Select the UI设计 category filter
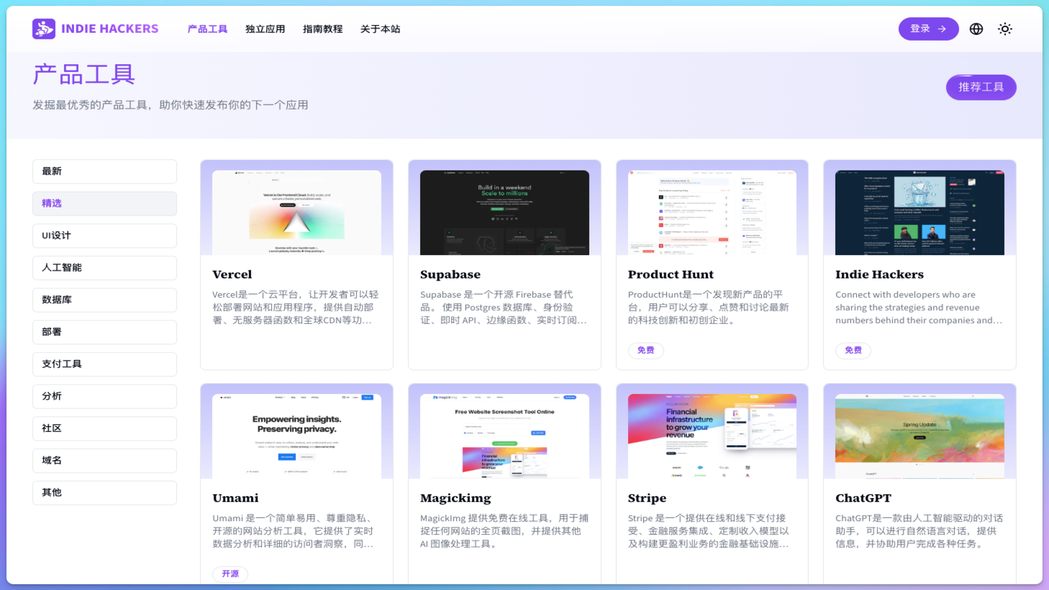Screen dimensions: 1049x590 (105, 236)
